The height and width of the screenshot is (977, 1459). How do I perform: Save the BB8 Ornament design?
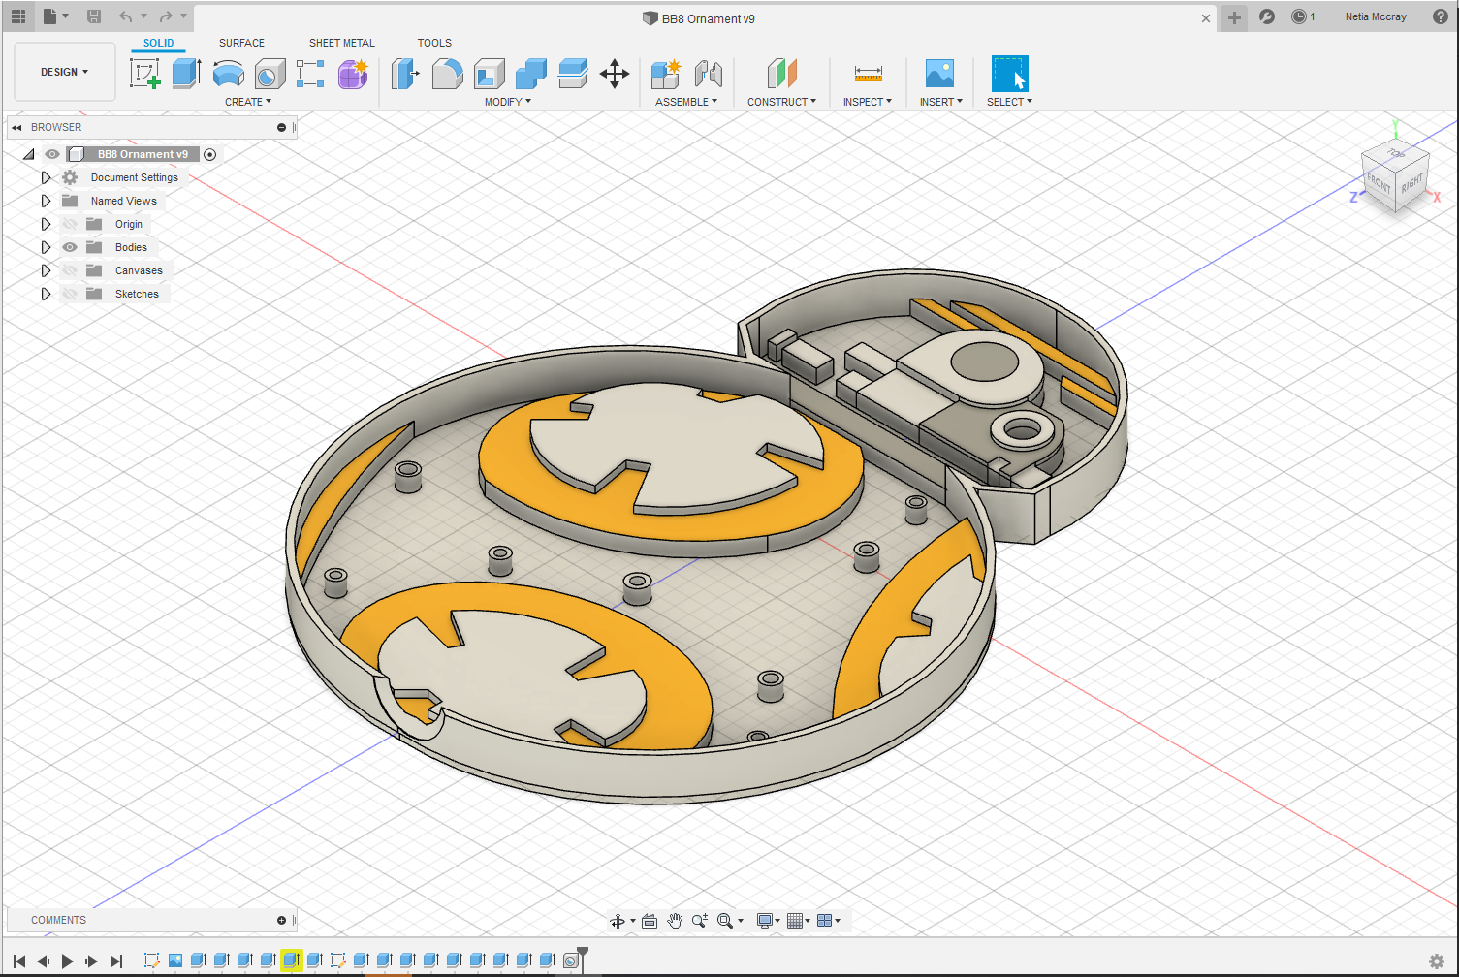point(94,17)
